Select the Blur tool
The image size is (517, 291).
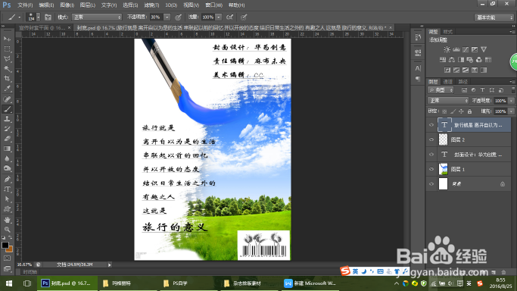click(7, 158)
